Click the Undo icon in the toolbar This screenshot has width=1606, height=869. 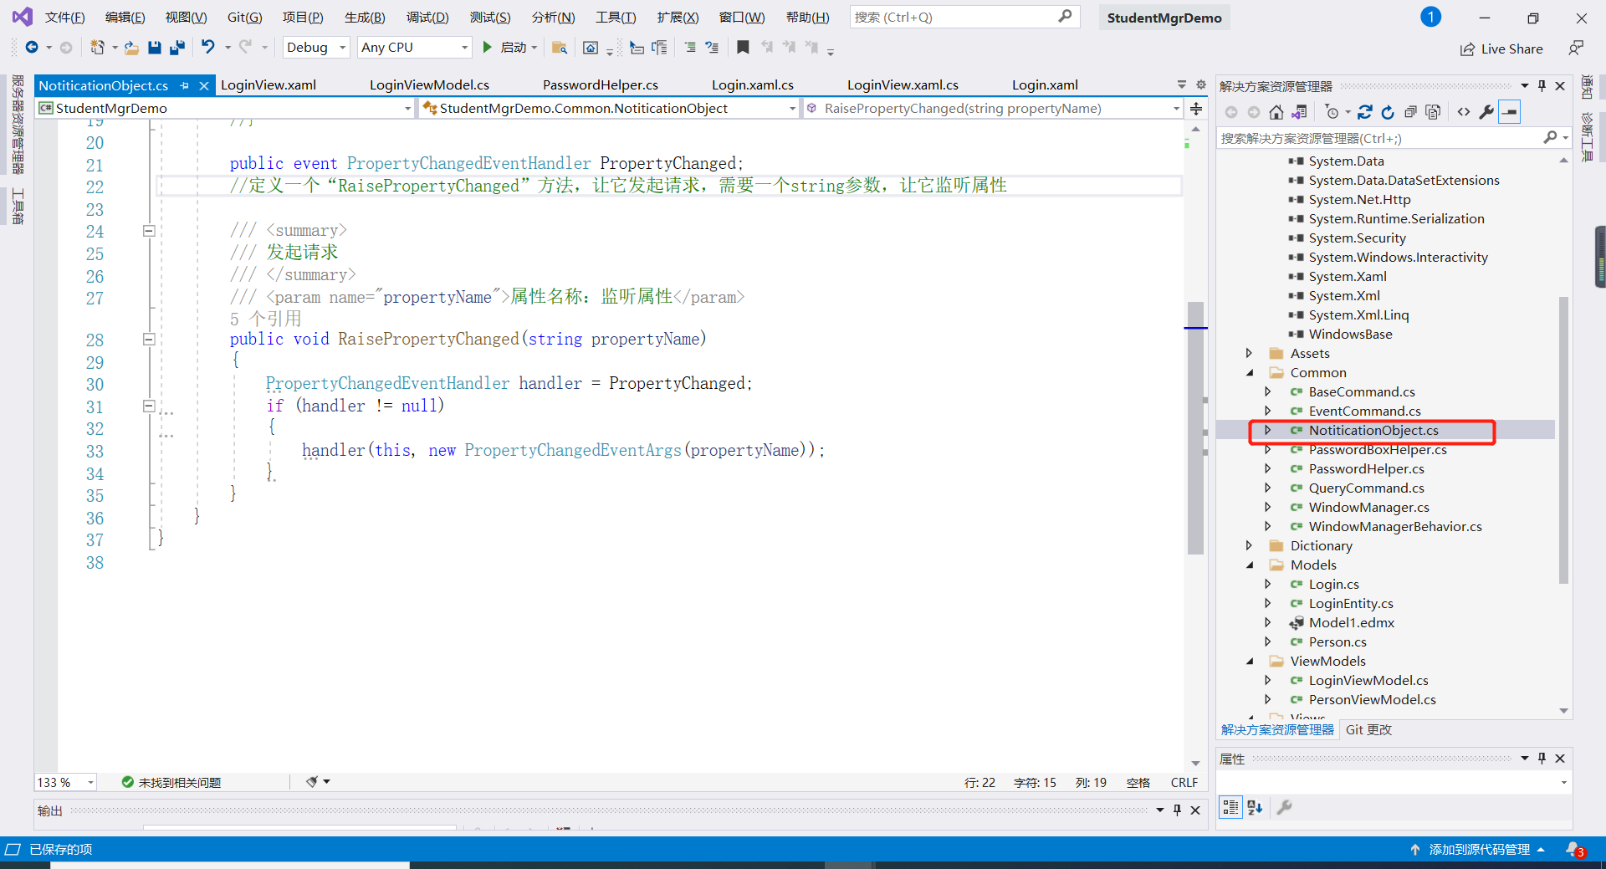pos(207,47)
